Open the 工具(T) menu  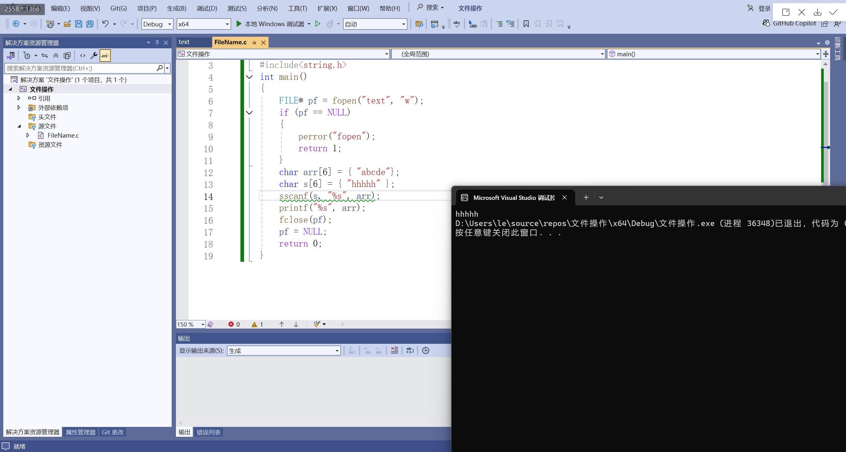[297, 8]
